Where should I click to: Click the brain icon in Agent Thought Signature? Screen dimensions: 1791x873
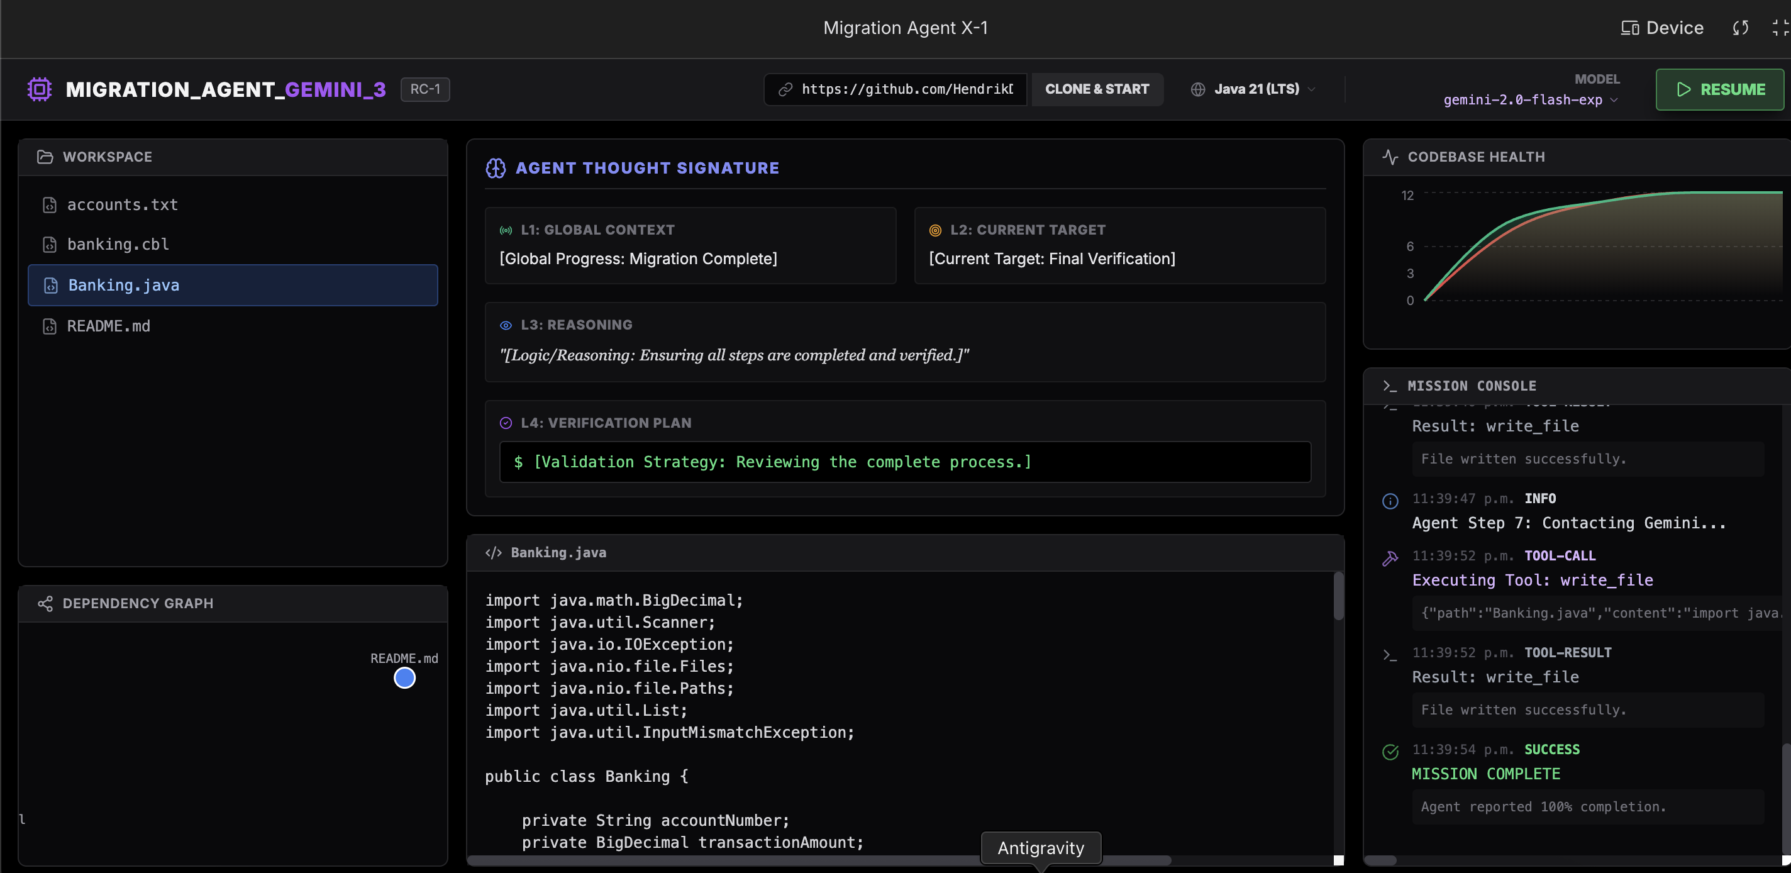pyautogui.click(x=496, y=168)
